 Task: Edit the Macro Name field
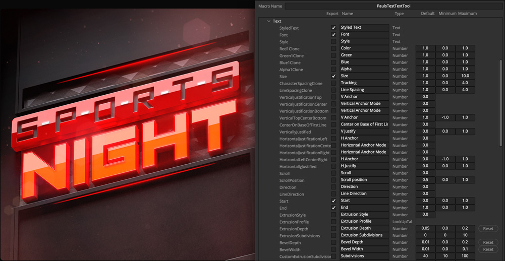tap(394, 6)
